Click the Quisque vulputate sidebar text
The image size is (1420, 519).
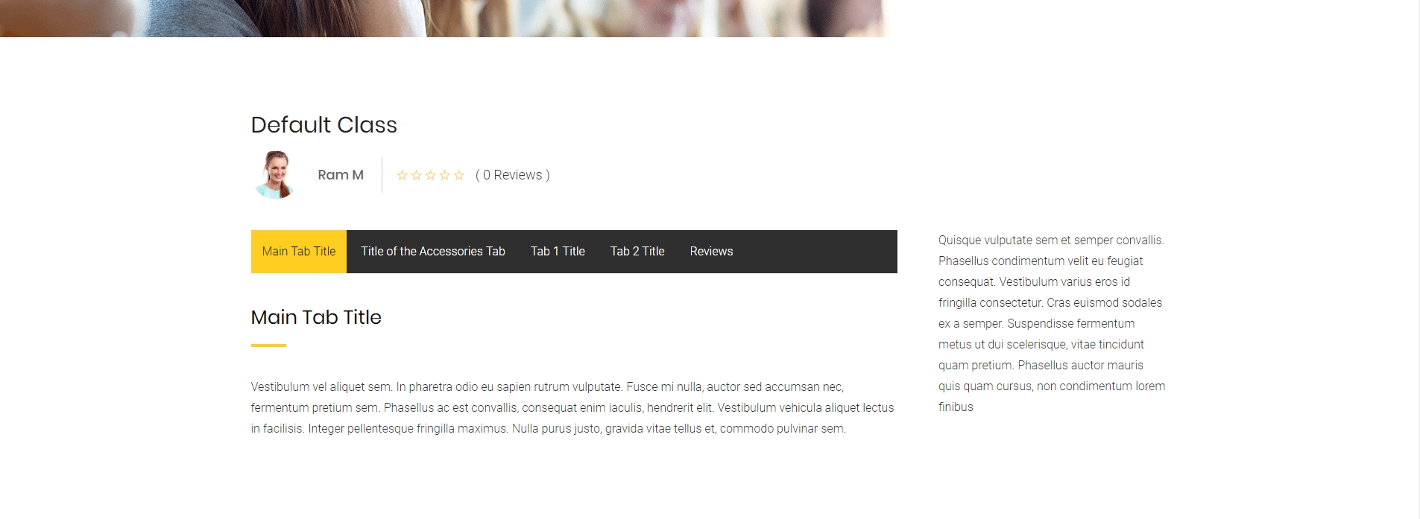(1052, 323)
